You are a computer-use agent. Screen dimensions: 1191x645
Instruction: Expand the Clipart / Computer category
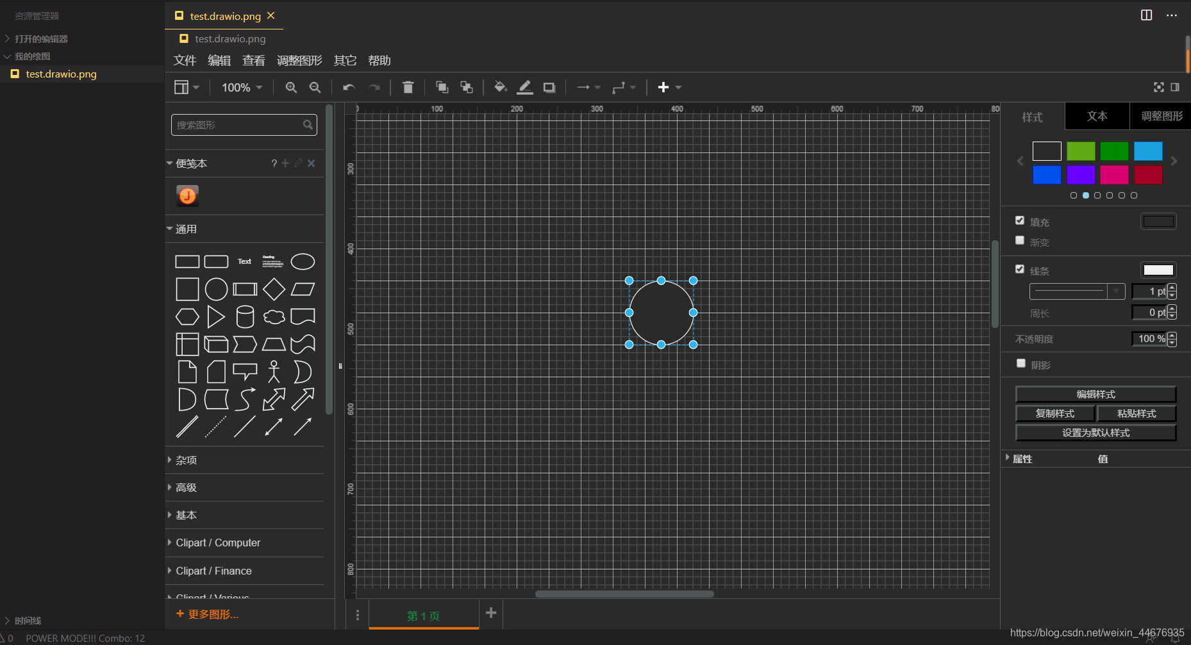click(245, 543)
